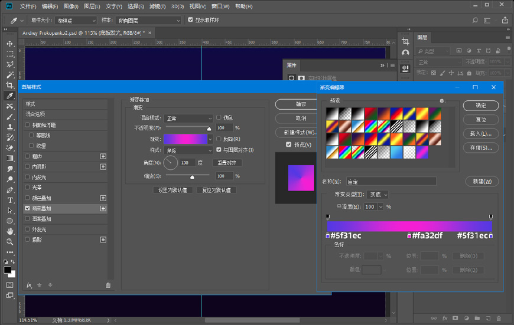Image resolution: width=514 pixels, height=325 pixels.
Task: Click the share icon in options bar
Action: 505,20
